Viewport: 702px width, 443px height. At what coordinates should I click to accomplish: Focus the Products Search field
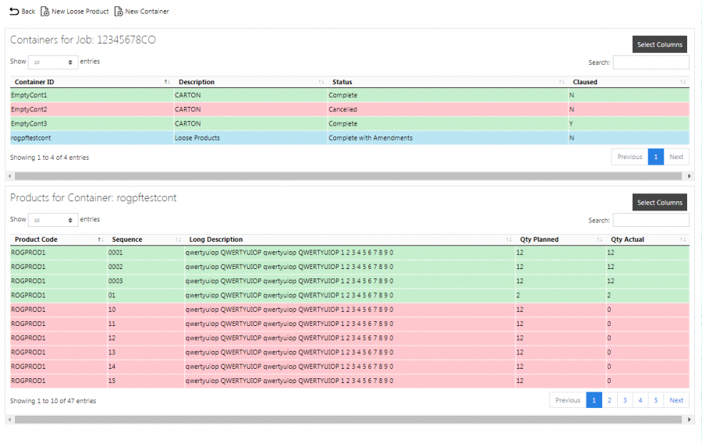[651, 220]
